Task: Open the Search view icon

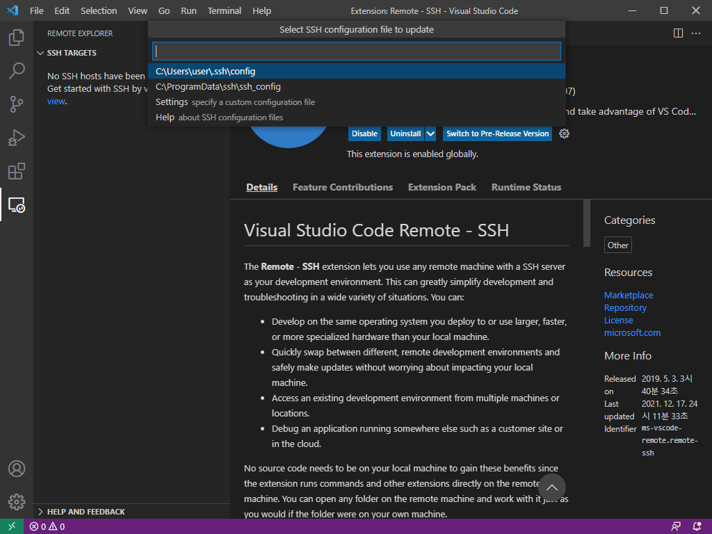Action: coord(17,71)
